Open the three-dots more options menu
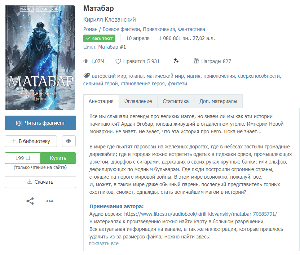 50,201
